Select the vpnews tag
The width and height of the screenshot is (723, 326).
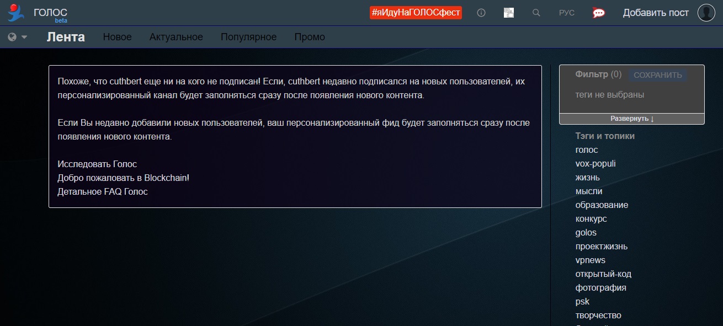pos(591,260)
